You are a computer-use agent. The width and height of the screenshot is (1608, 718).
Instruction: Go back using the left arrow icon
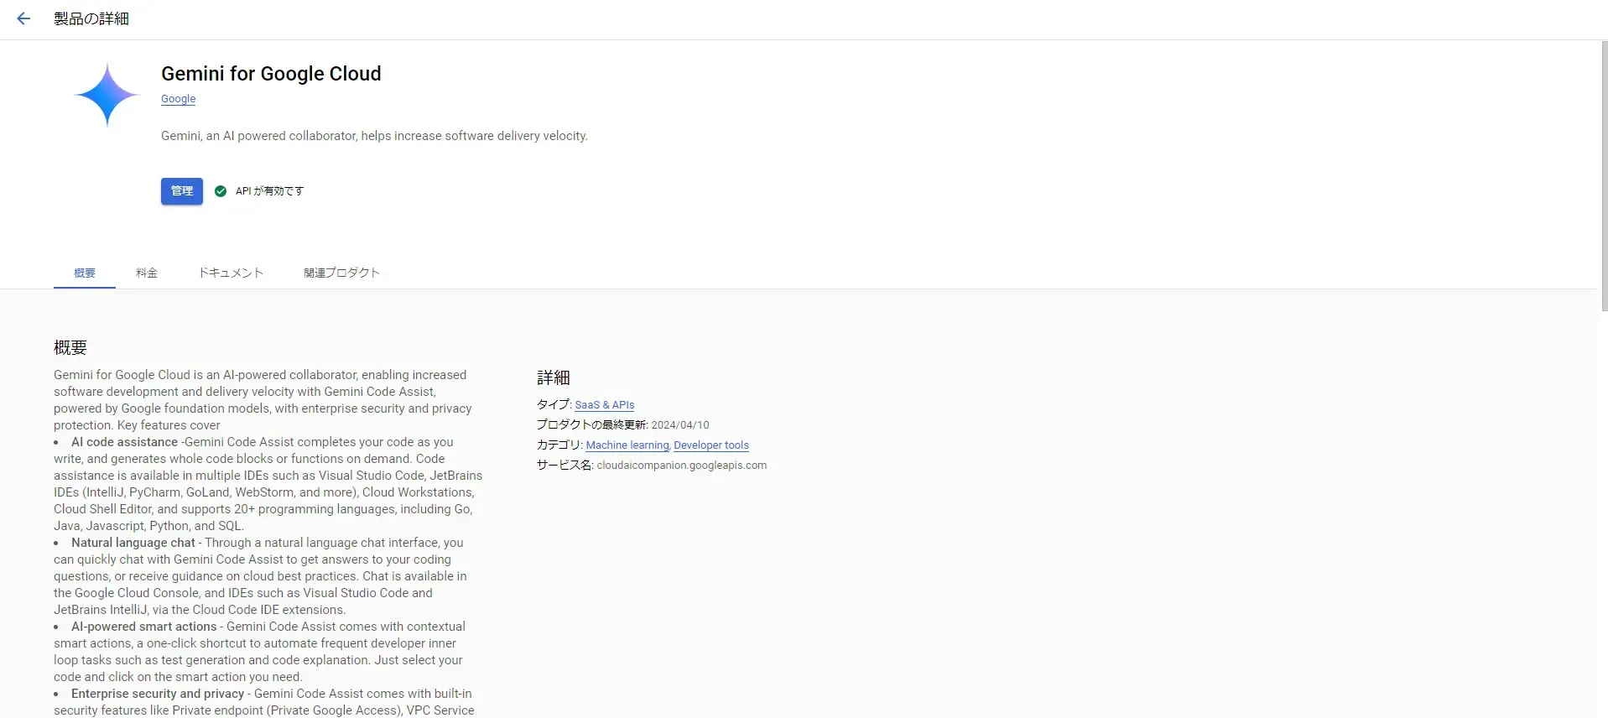(23, 18)
